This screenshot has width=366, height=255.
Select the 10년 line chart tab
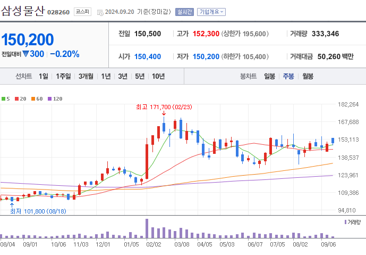pos(158,76)
